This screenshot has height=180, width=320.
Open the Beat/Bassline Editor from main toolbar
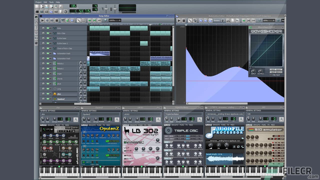[42, 11]
